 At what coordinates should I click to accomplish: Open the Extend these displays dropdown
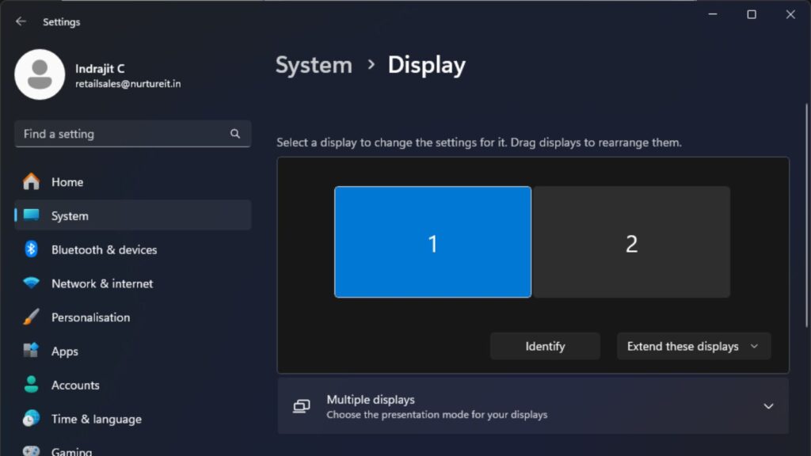693,346
